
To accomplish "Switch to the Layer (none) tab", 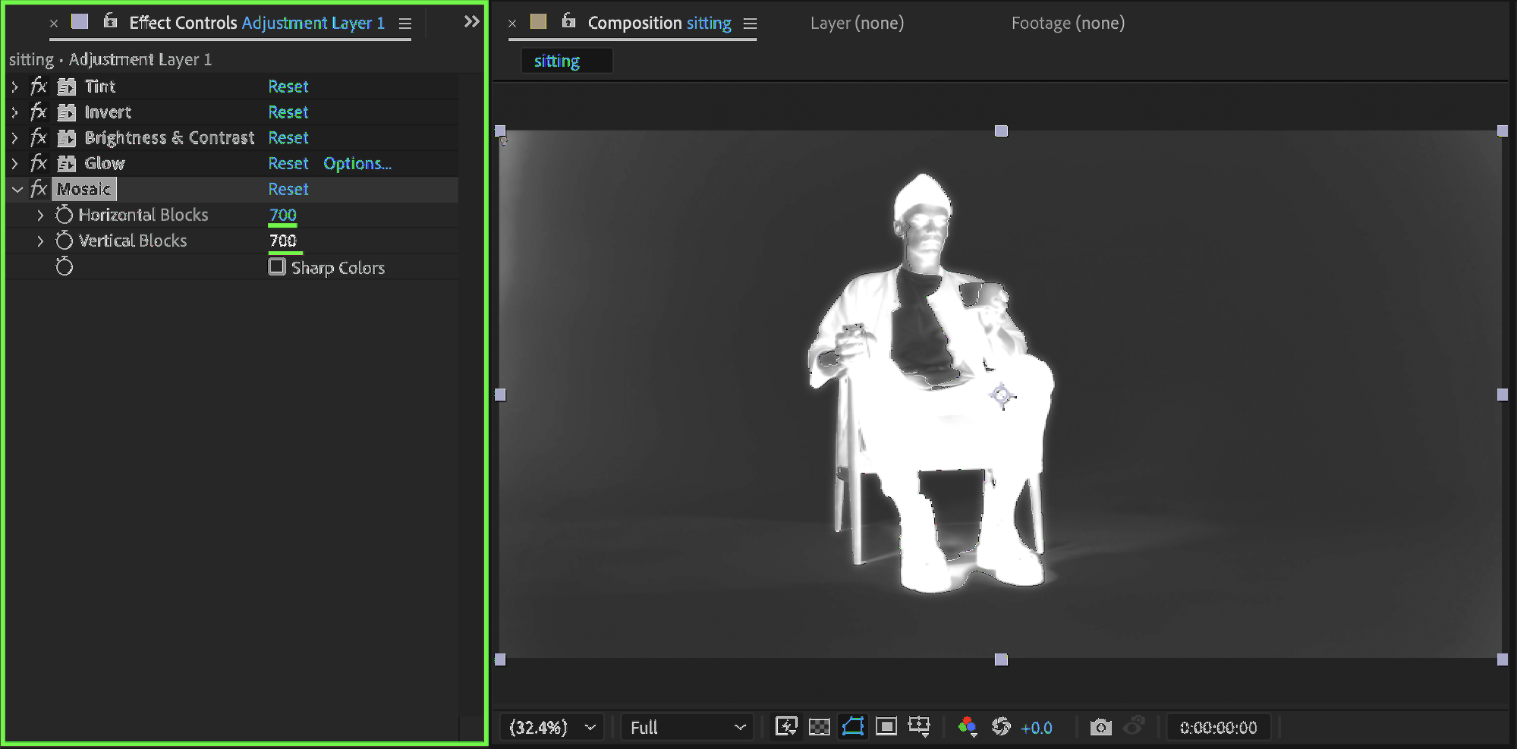I will click(x=857, y=23).
